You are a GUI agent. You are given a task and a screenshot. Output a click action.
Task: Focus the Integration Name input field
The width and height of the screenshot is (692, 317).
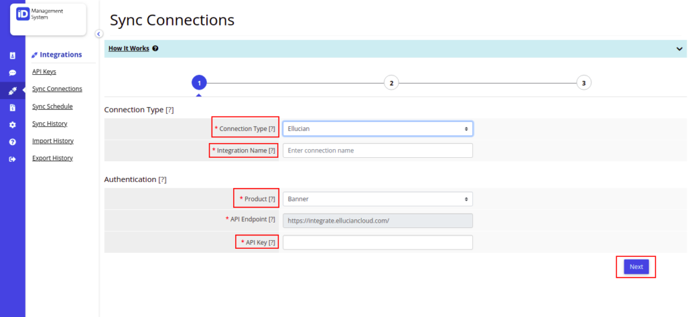point(378,150)
